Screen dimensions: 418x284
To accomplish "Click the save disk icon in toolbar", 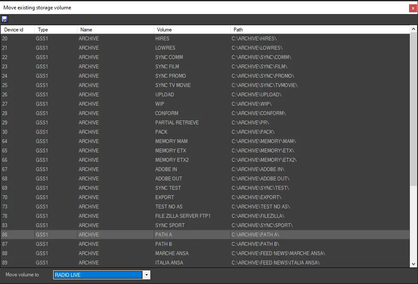I will coord(5,19).
